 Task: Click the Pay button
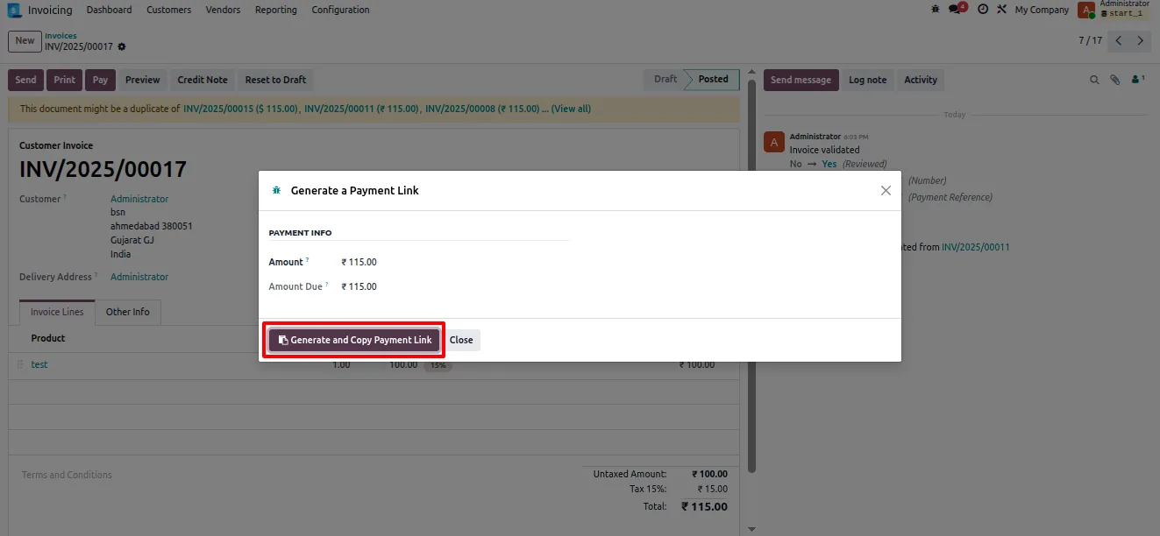pos(101,80)
